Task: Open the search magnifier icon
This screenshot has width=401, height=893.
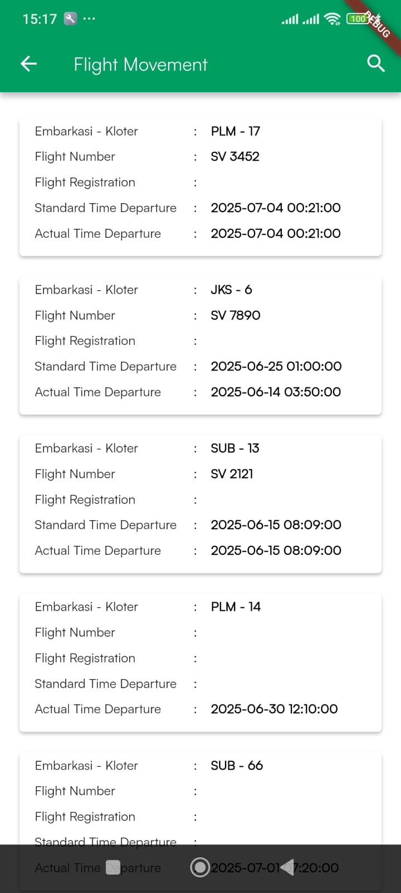Action: click(x=376, y=64)
